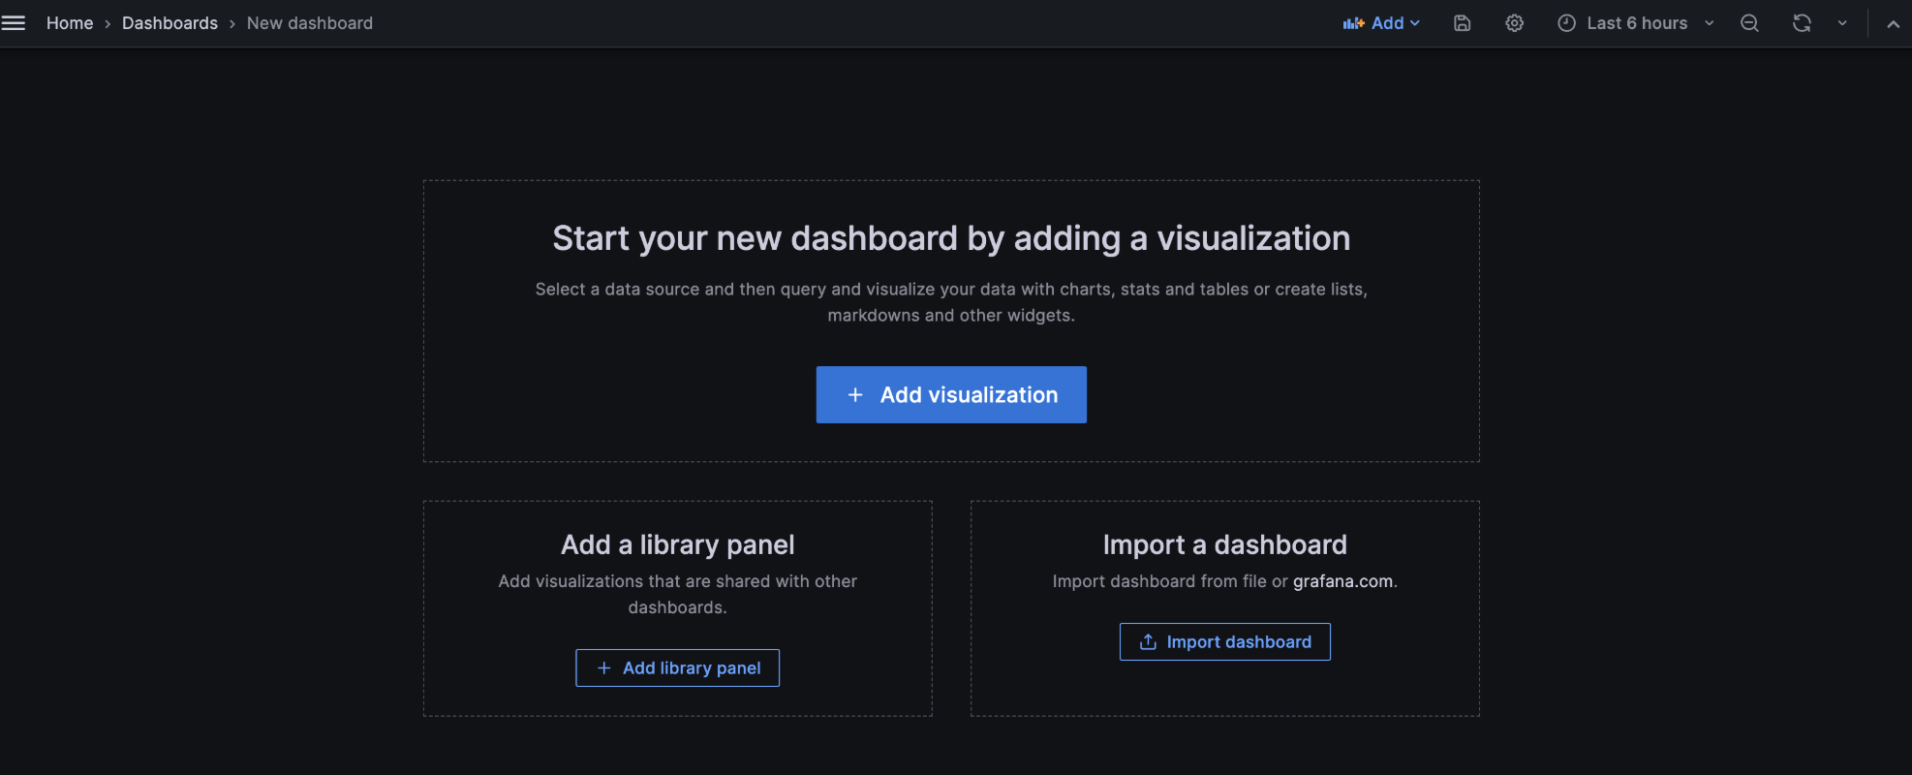Click the Add visualization button
This screenshot has height=775, width=1912.
951,395
